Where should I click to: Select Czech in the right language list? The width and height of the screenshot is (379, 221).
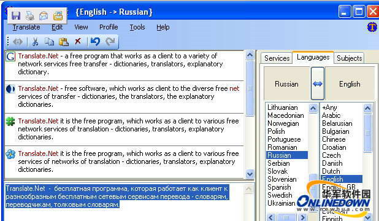(331, 155)
